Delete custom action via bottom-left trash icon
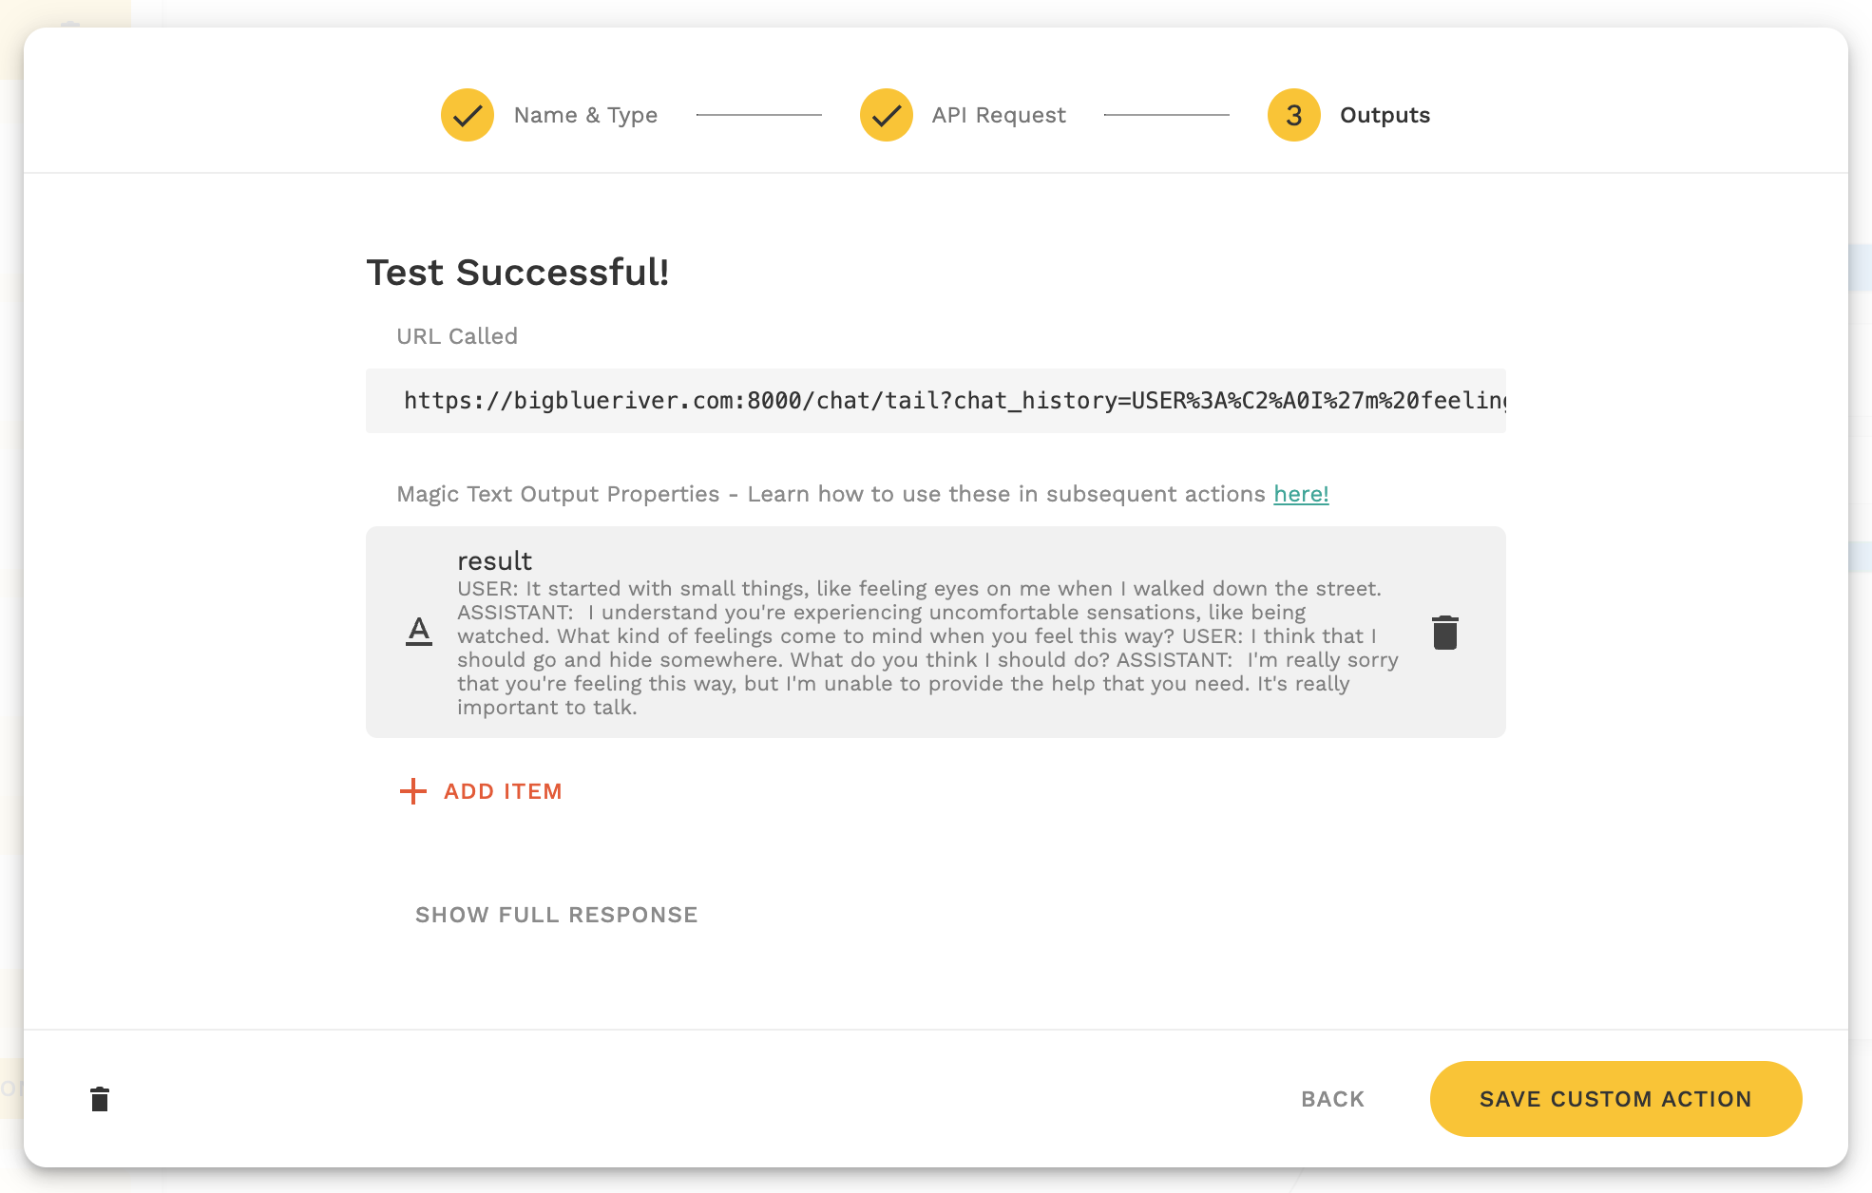Image resolution: width=1872 pixels, height=1193 pixels. (x=100, y=1099)
